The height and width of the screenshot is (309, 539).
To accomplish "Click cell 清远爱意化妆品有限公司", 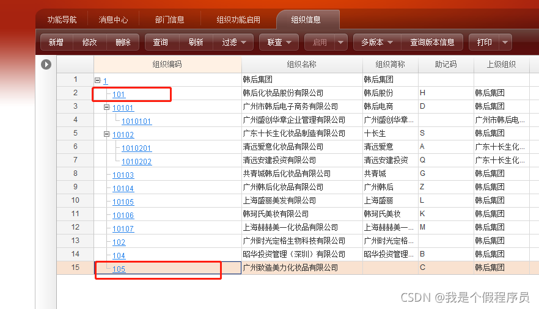I will click(x=302, y=147).
